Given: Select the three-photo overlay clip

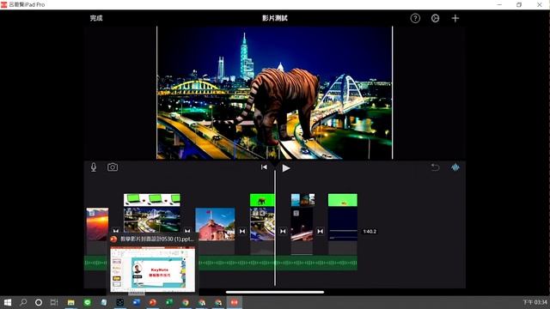Looking at the screenshot, I should [x=302, y=200].
